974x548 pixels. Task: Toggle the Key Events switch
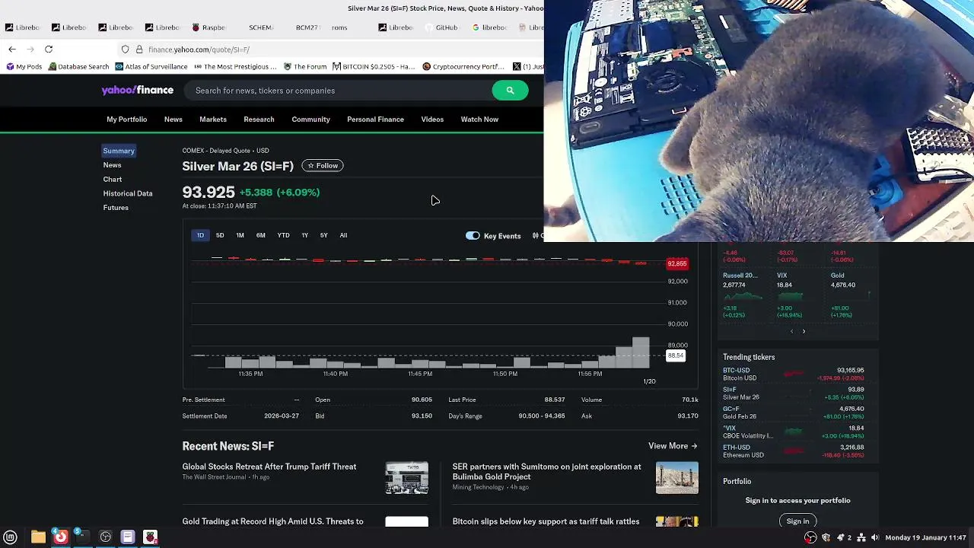tap(473, 236)
